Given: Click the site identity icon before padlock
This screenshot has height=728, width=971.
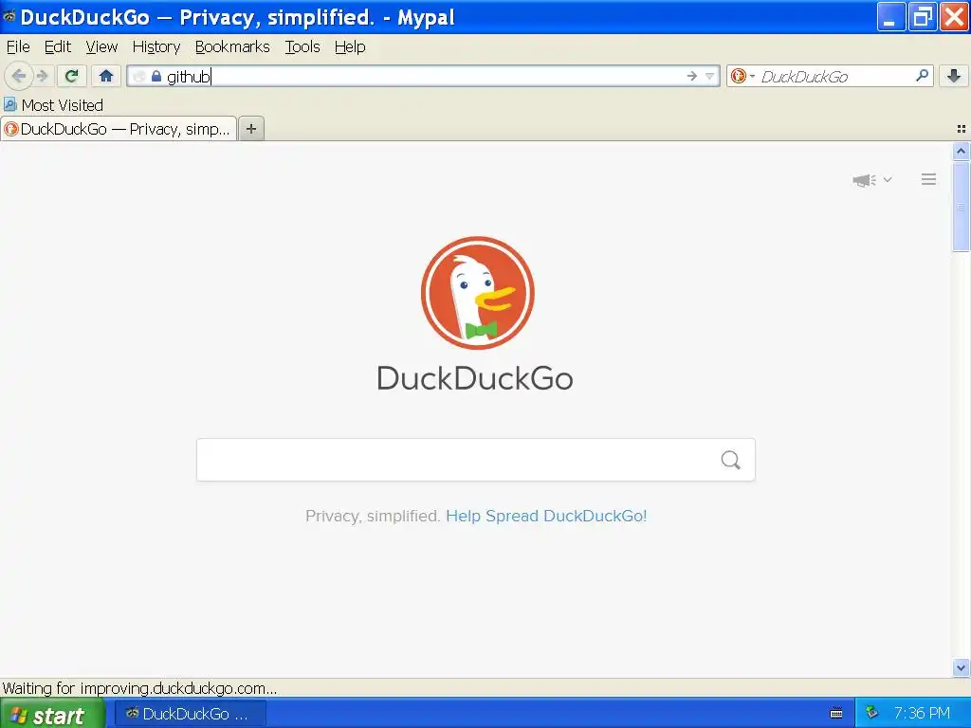Looking at the screenshot, I should coord(139,76).
